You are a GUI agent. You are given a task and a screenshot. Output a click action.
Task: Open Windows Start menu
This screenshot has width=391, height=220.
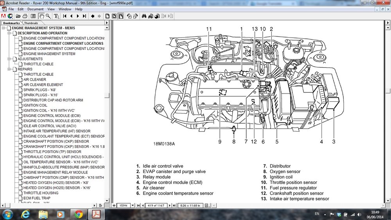pyautogui.click(x=7, y=215)
